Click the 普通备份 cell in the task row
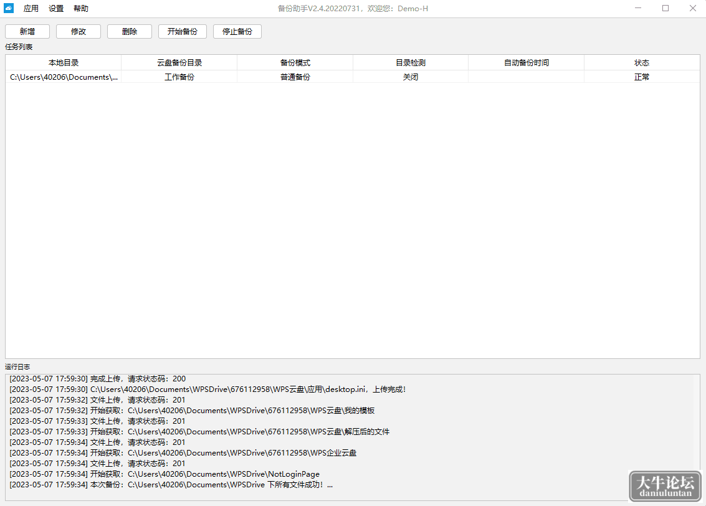This screenshot has height=506, width=706. 295,77
